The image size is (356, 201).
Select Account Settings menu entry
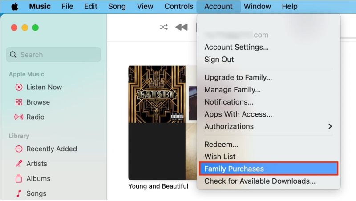[236, 47]
